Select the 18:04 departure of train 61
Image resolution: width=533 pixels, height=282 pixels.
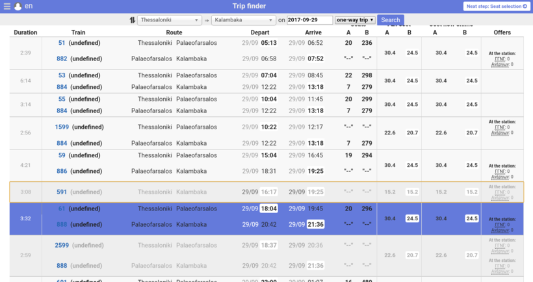coord(268,209)
